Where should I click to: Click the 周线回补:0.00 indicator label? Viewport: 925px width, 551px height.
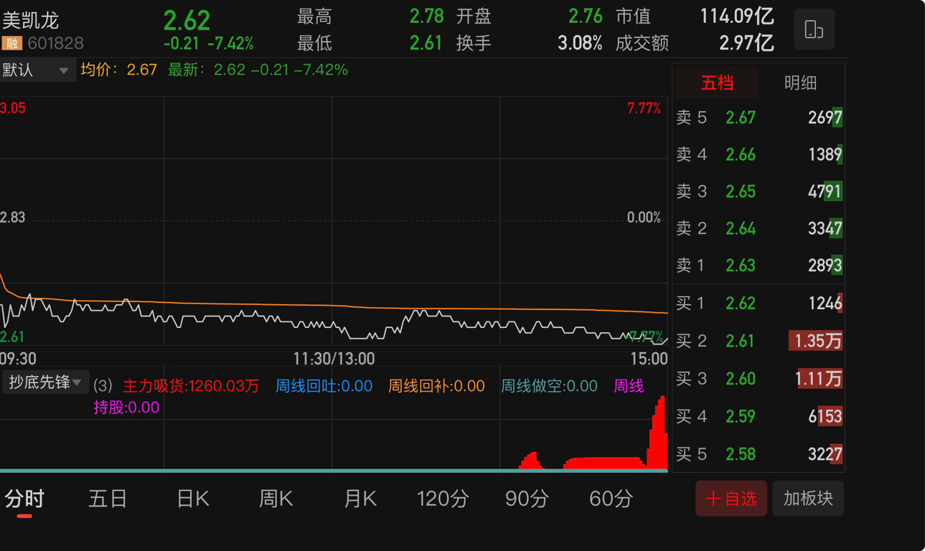pos(436,386)
